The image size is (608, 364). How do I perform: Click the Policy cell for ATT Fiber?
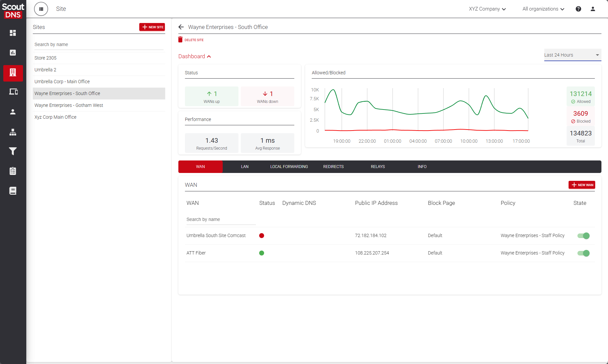(x=532, y=253)
